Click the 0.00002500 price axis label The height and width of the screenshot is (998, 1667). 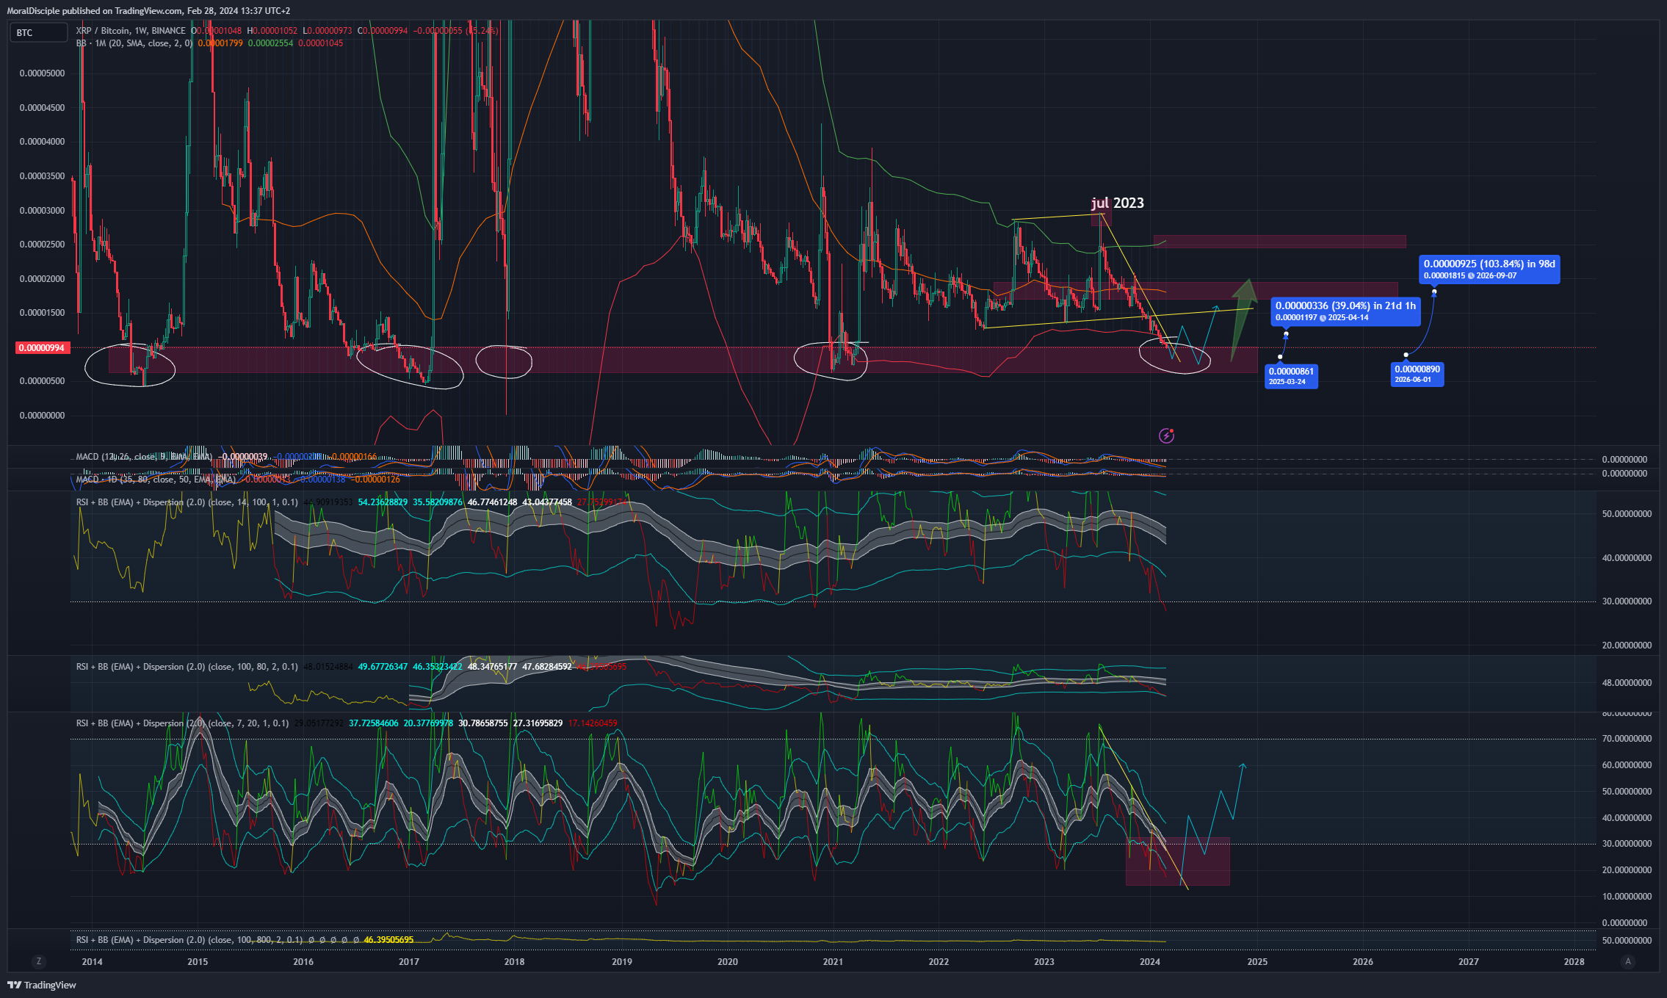pyautogui.click(x=42, y=245)
